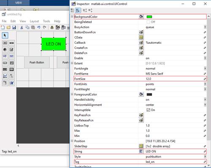The height and width of the screenshot is (168, 211).
Task: Switch to the VIEW tab in MATLAB
Action: pyautogui.click(x=19, y=3)
